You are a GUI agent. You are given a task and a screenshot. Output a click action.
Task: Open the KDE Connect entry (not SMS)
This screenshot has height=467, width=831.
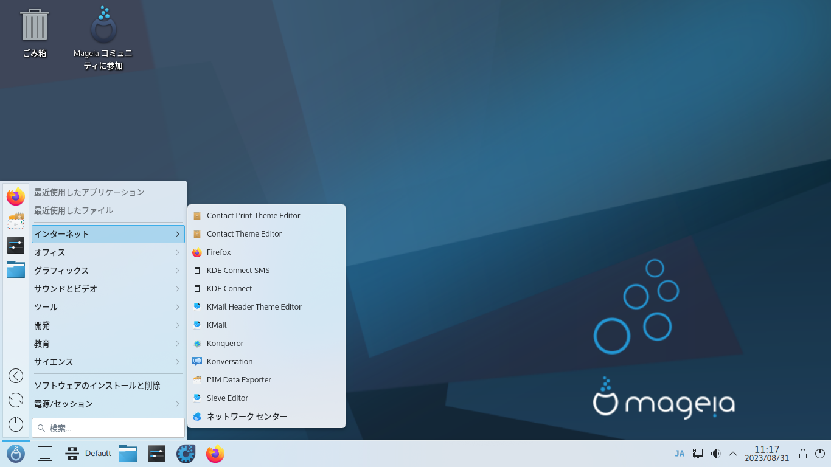coord(266,288)
